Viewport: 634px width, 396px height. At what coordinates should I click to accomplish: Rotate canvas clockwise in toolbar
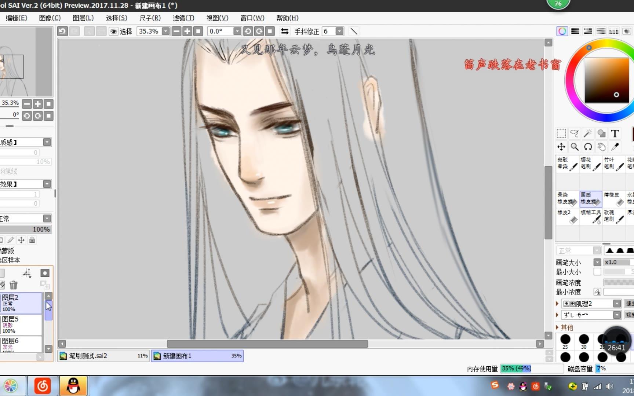tap(259, 32)
